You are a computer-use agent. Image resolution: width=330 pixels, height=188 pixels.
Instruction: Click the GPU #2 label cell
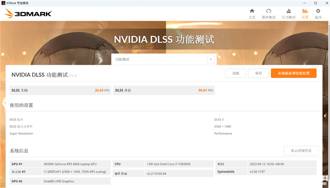point(26,181)
